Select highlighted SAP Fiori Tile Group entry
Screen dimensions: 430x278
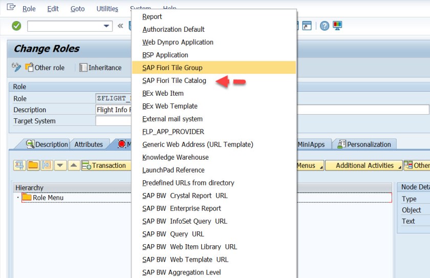pyautogui.click(x=214, y=68)
